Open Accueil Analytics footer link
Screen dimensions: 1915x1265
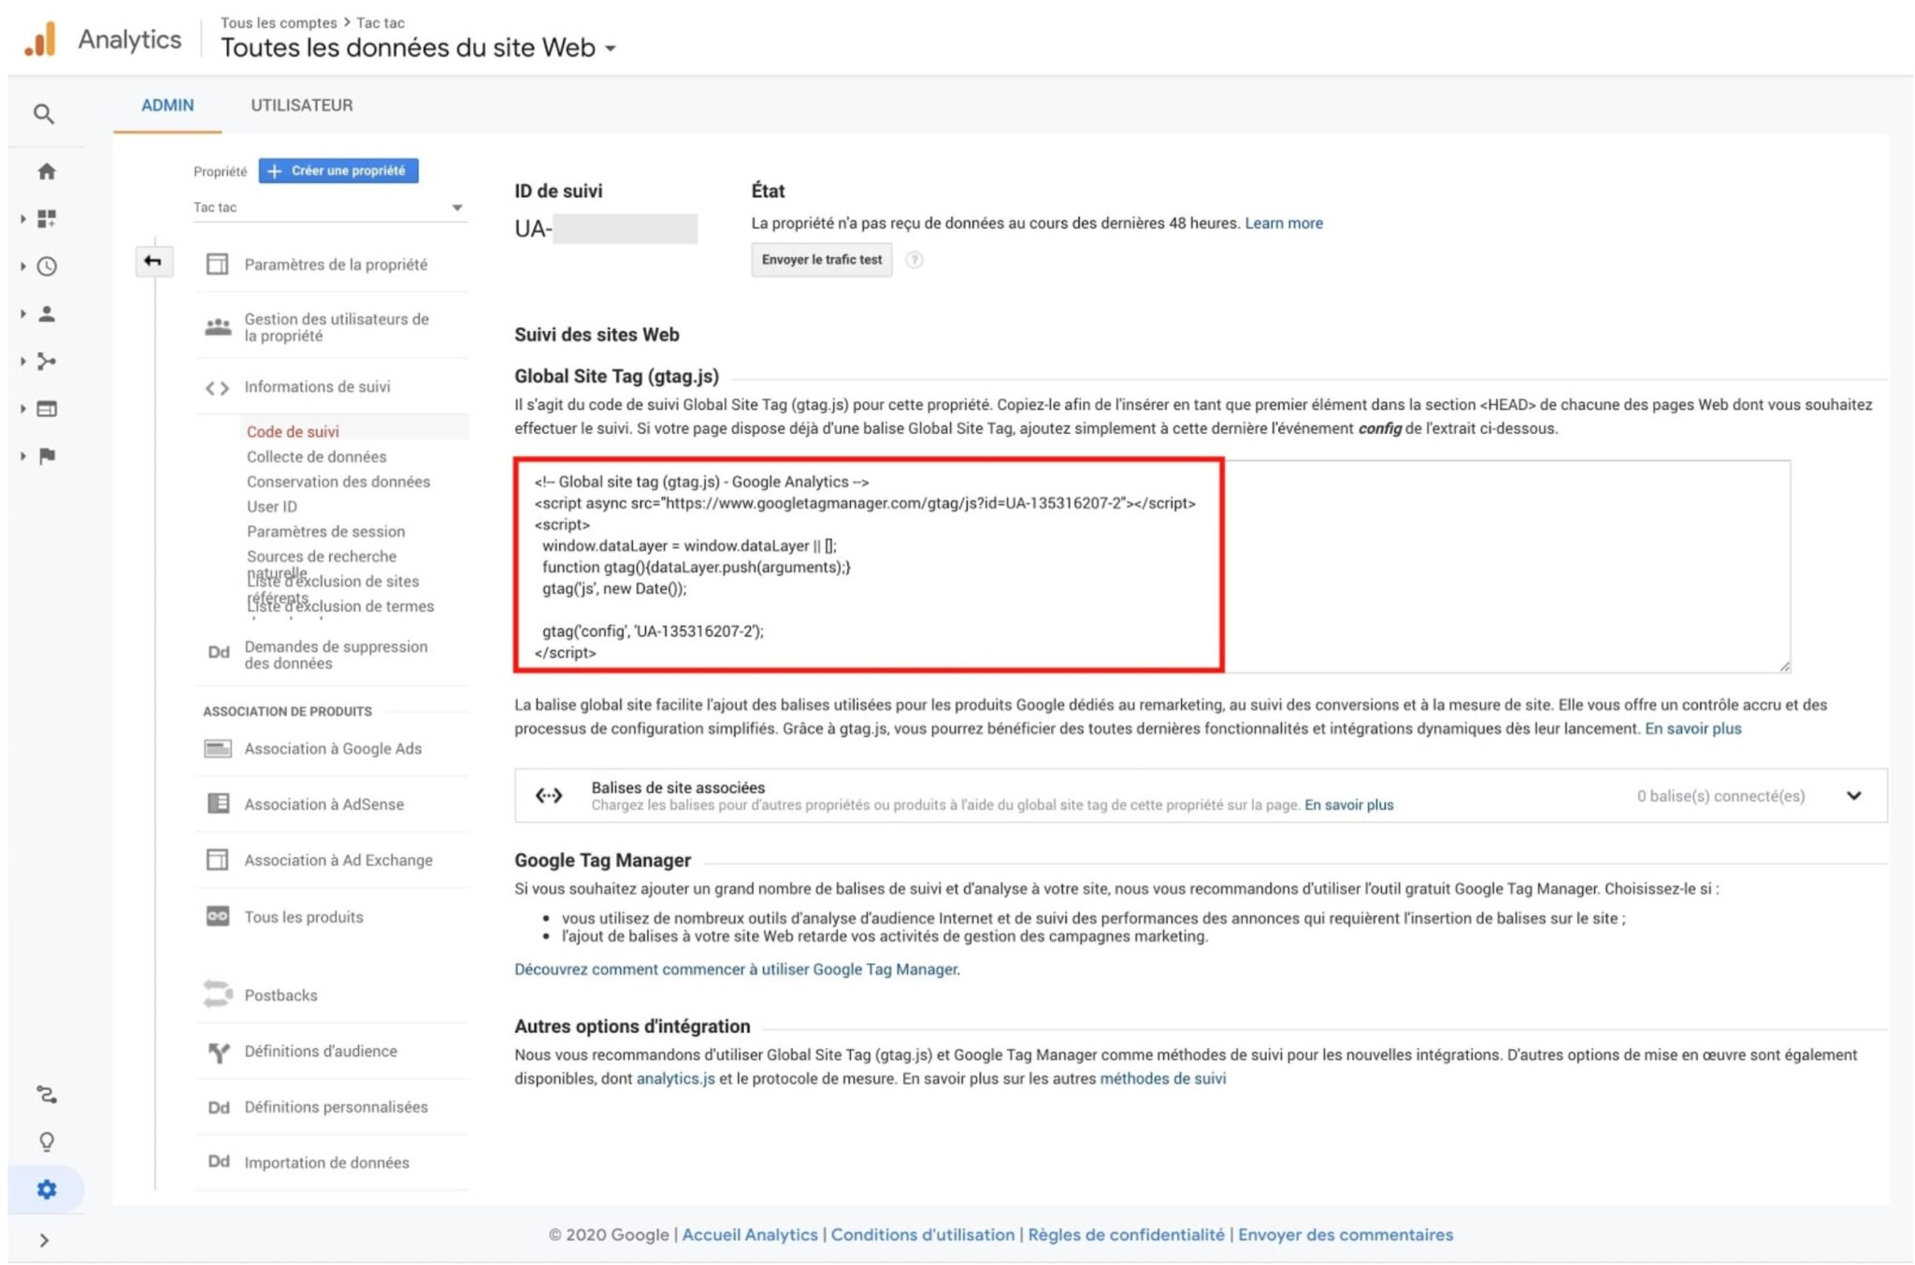[749, 1234]
